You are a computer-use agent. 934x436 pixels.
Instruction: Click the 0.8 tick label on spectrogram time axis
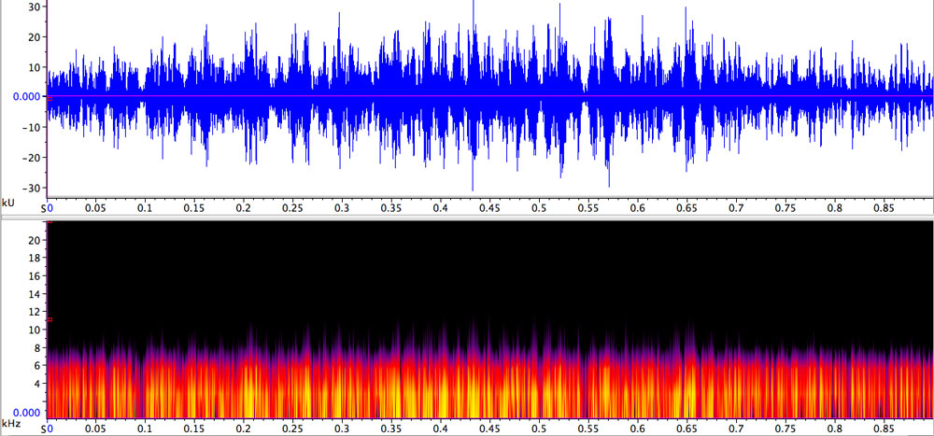[x=834, y=429]
